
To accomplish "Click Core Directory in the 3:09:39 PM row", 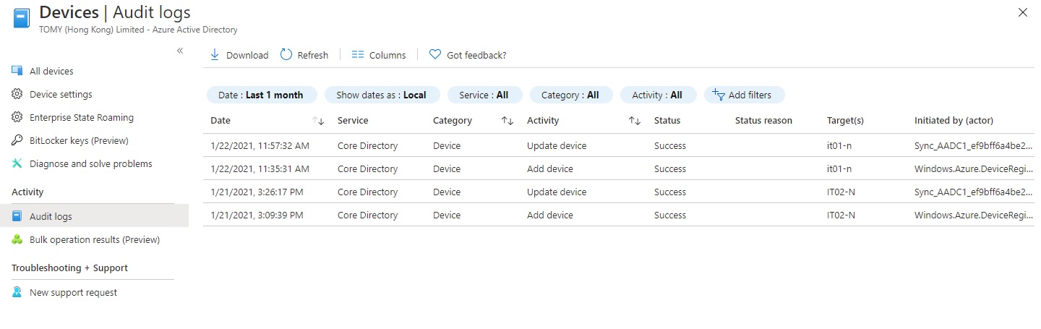I will pos(367,215).
